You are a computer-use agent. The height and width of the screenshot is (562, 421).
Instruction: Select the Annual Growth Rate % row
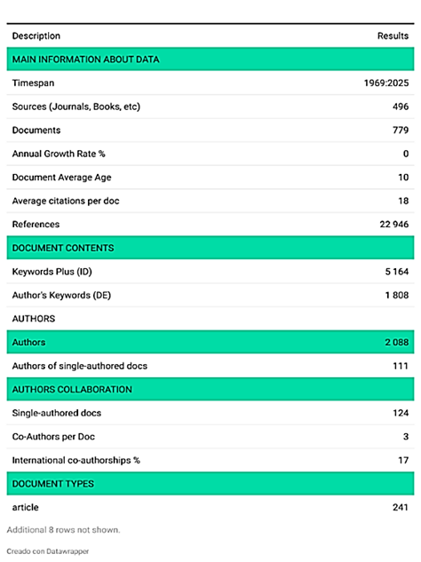(x=210, y=154)
